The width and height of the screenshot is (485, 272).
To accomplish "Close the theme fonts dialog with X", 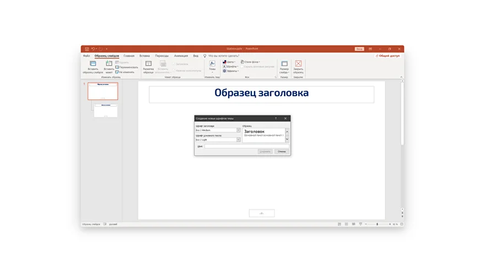I will [x=285, y=119].
